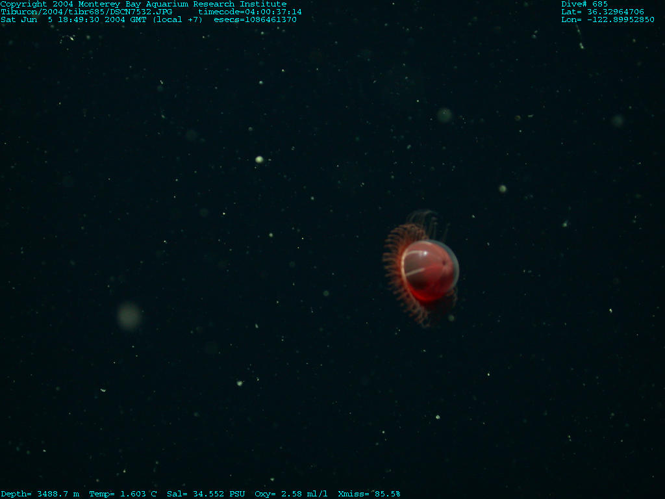
Task: Click the timecode=04:00:37:14 text
Action: 250,12
